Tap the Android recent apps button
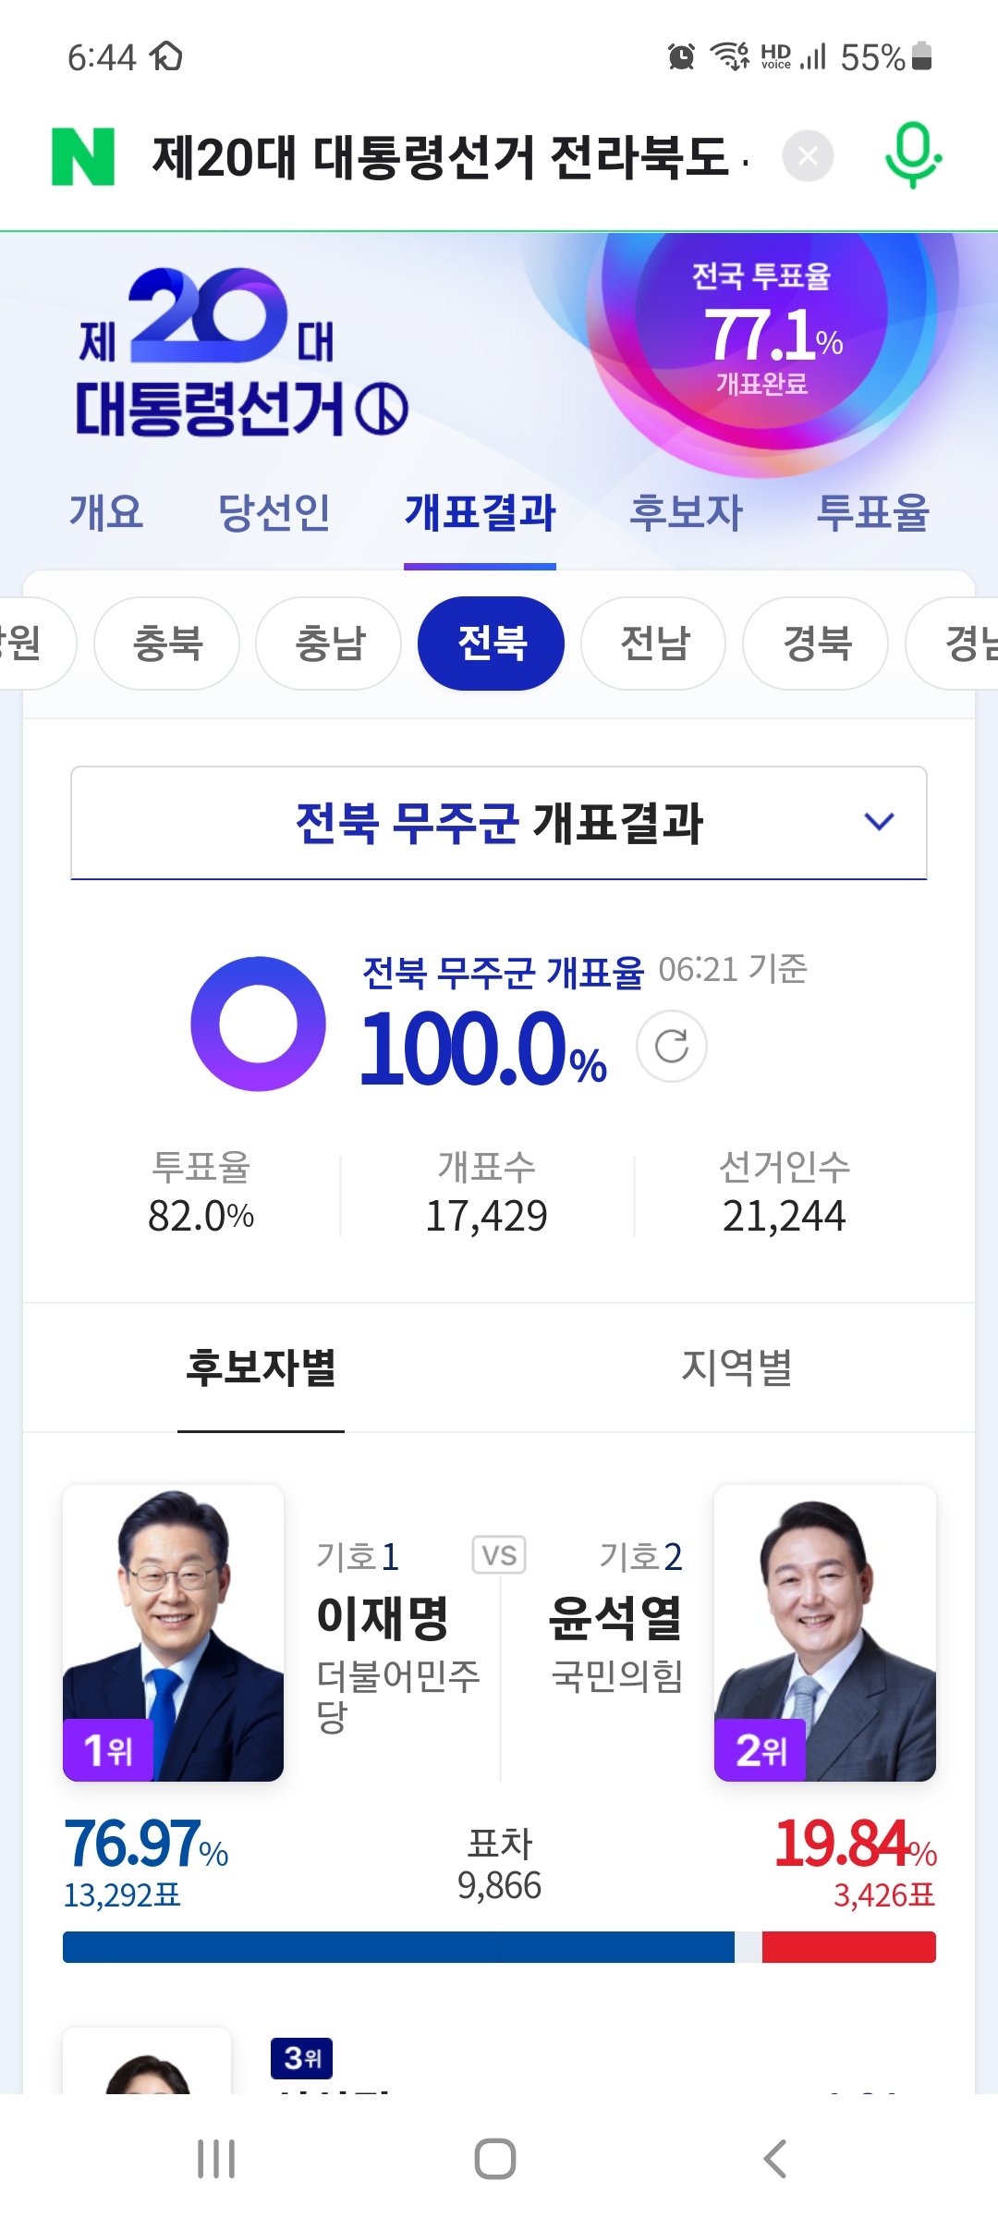This screenshot has height=2219, width=998. click(x=216, y=2159)
